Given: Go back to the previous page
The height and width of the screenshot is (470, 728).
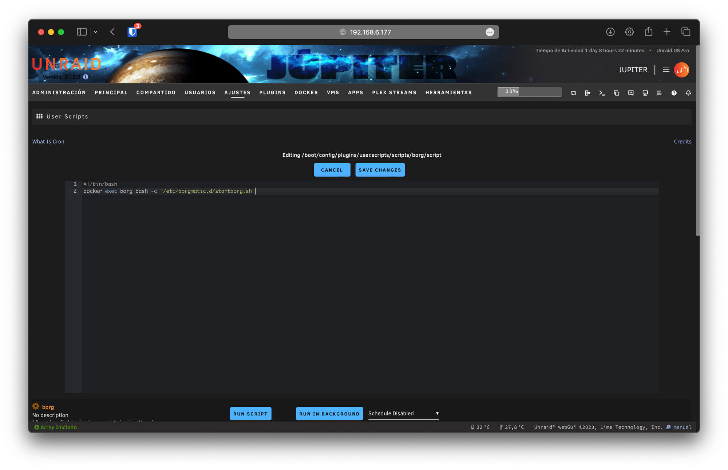Looking at the screenshot, I should click(x=112, y=32).
